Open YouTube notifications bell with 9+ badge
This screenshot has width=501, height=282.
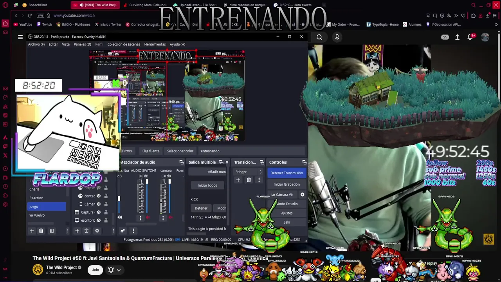pyautogui.click(x=471, y=37)
